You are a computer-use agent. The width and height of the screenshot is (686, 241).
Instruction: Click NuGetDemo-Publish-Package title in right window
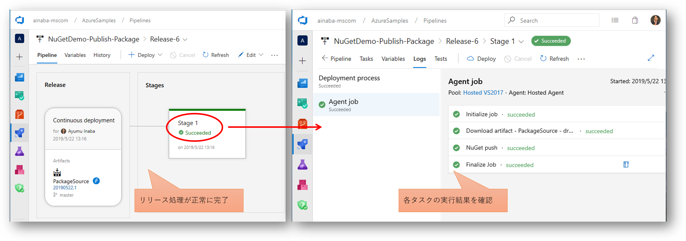pos(384,41)
